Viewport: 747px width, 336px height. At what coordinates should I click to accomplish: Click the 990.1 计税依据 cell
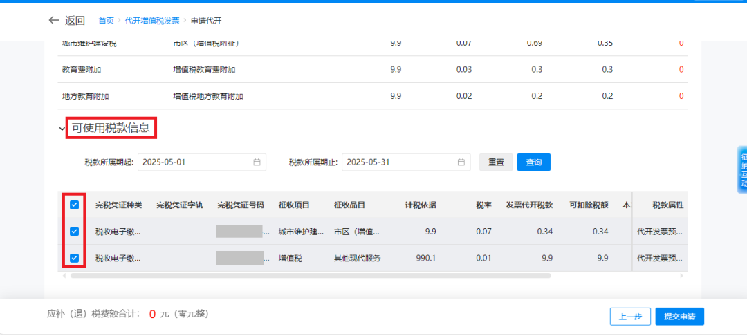click(426, 258)
